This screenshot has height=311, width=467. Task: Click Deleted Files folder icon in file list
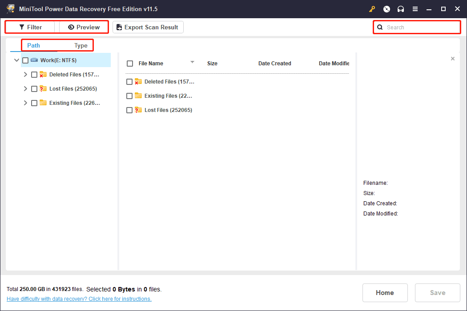tap(138, 81)
